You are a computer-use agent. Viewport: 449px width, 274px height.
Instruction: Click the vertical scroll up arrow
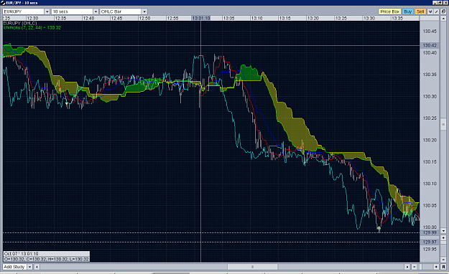click(x=443, y=19)
